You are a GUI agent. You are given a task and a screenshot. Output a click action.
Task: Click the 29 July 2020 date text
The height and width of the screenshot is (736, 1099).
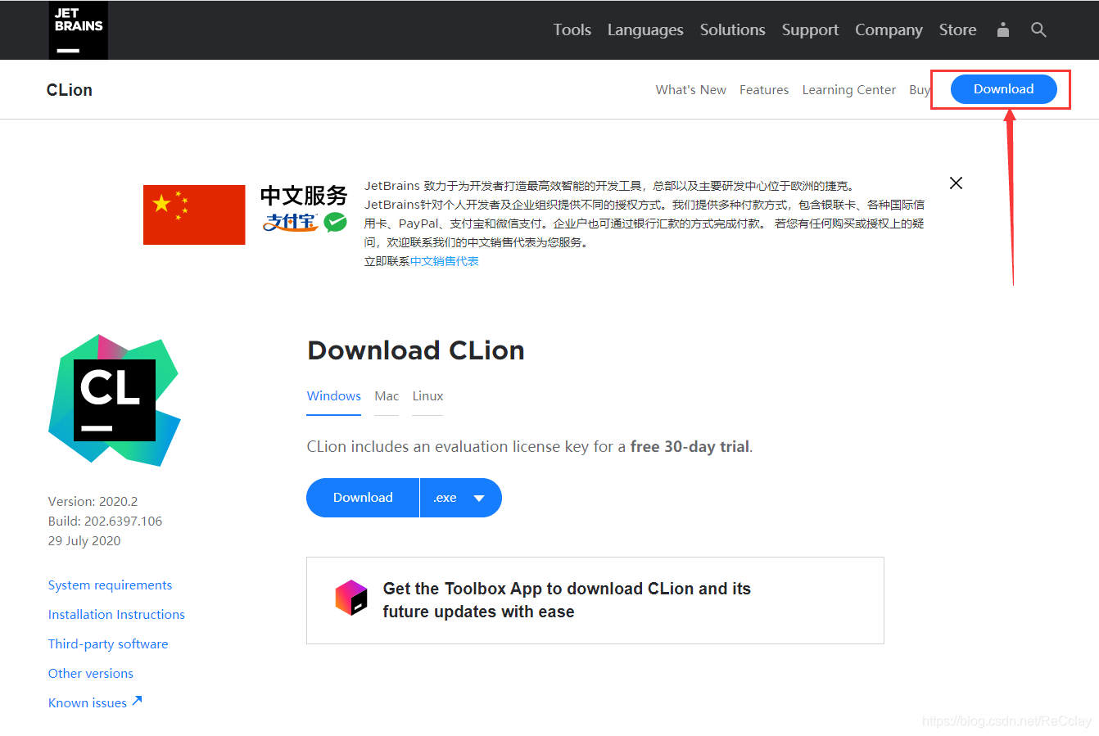click(x=84, y=540)
